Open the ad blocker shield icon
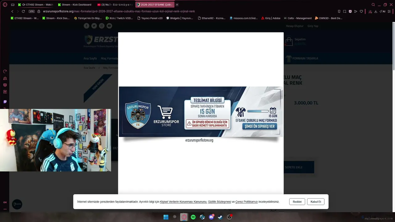This screenshot has width=395, height=222. (x=350, y=11)
